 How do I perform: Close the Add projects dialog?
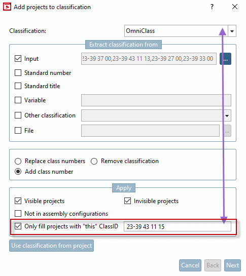point(235,7)
